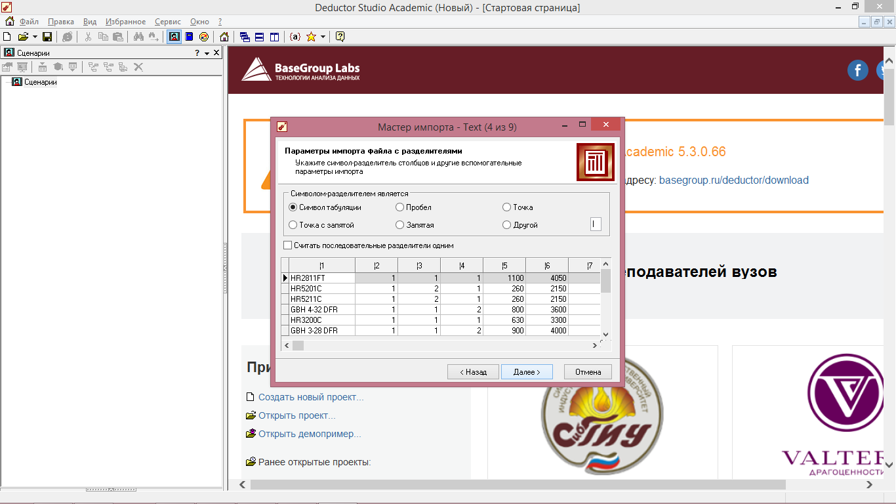Click the Далее > button
This screenshot has width=896, height=504.
(527, 372)
